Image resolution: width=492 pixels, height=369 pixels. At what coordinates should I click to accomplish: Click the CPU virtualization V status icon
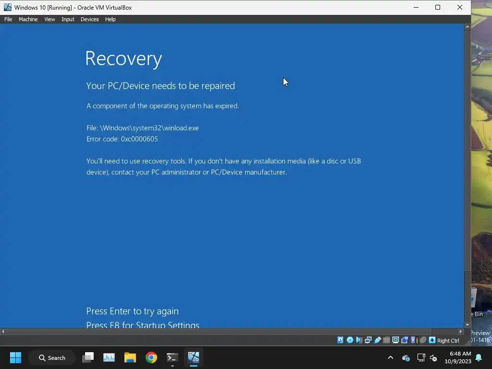414,340
